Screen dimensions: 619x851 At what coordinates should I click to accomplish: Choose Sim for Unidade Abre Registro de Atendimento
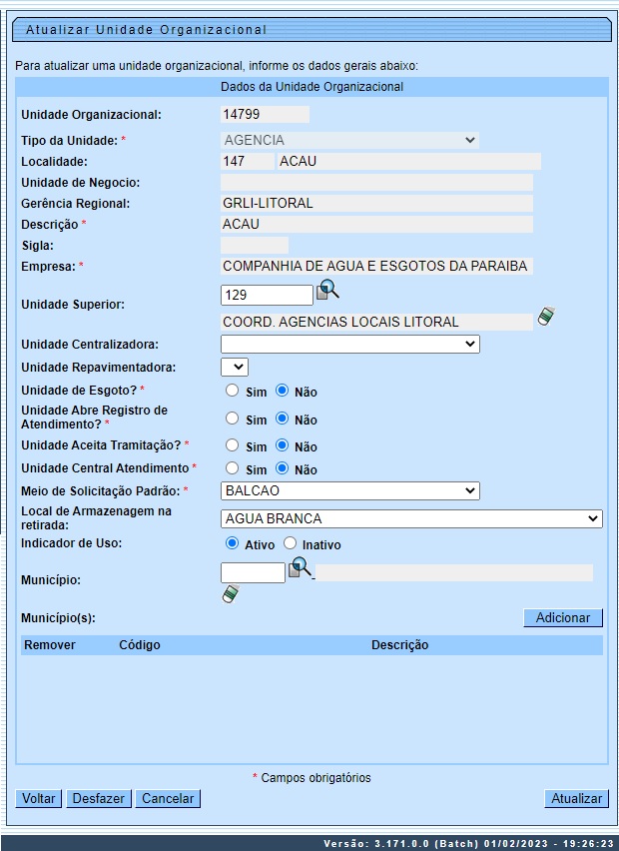(x=233, y=419)
